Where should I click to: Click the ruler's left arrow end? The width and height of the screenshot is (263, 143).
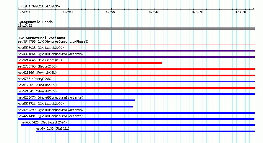pyautogui.click(x=18, y=9)
